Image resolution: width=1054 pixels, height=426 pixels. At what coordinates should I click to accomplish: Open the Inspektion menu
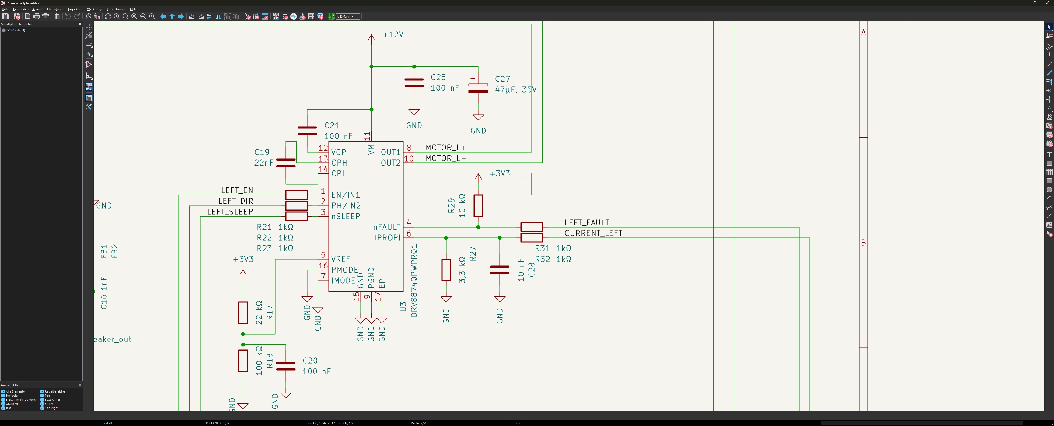[x=75, y=9]
